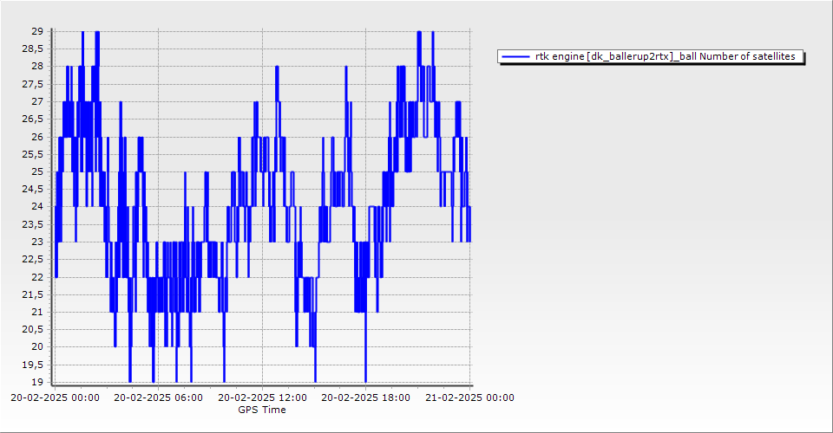This screenshot has width=833, height=433.
Task: Click the empty gray area below the legend
Action: coord(651,216)
